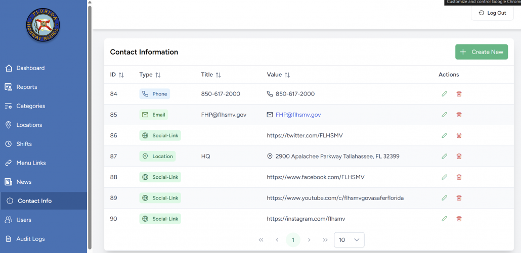Screen dimensions: 521x253
Task: Delete the contact with ID 85
Action: click(x=459, y=115)
